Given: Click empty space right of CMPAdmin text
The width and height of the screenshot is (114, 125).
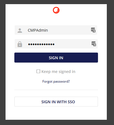Looking at the screenshot, I should pos(69,30).
